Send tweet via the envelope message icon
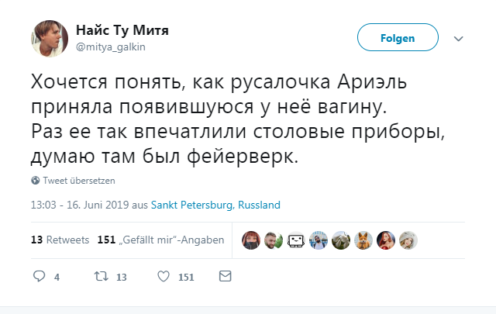 pos(226,277)
